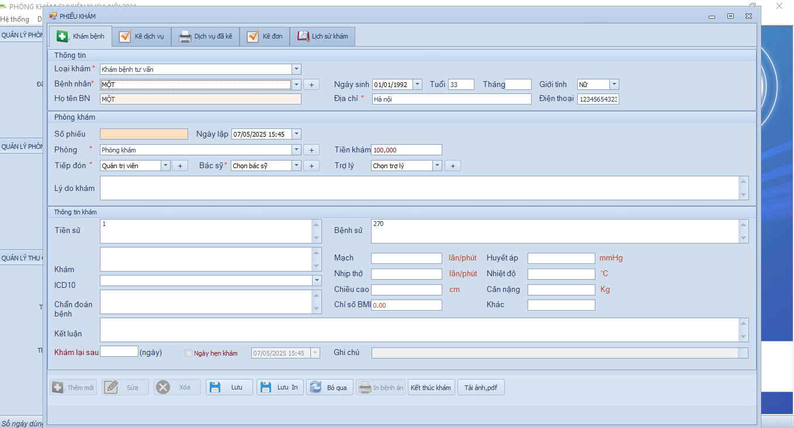
Task: Add an assistant with plus button
Action: click(453, 166)
